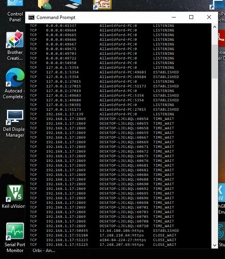Click the Command Prompt window title text
225x259 pixels.
tap(56, 17)
